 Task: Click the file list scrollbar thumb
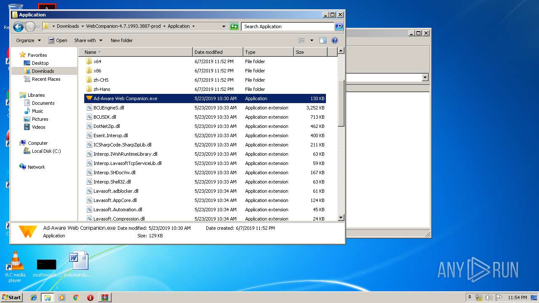tap(341, 103)
